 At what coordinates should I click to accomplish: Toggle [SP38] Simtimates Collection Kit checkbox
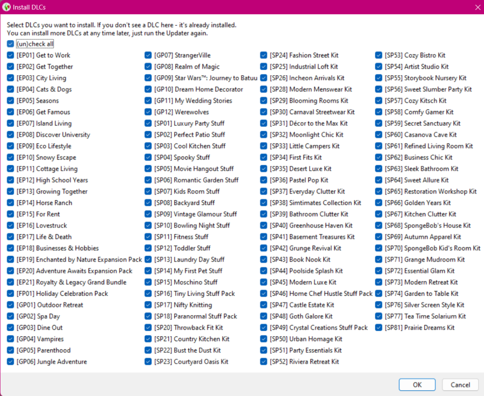point(263,203)
